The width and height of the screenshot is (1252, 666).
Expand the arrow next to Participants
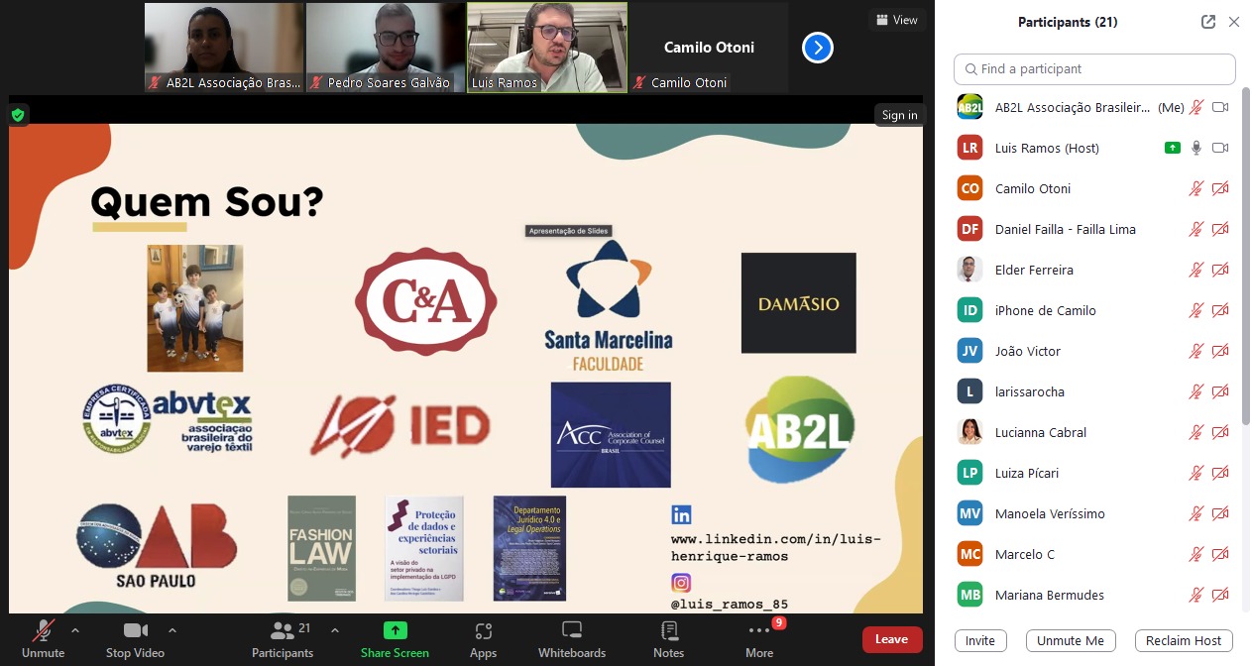[334, 630]
